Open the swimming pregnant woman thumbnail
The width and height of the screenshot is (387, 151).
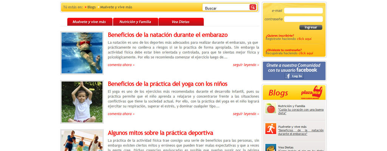pyautogui.click(x=82, y=53)
